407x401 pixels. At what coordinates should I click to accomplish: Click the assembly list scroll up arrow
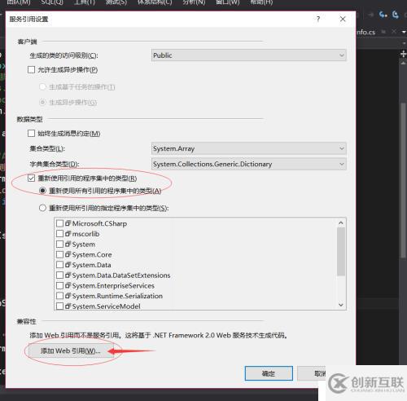point(341,223)
